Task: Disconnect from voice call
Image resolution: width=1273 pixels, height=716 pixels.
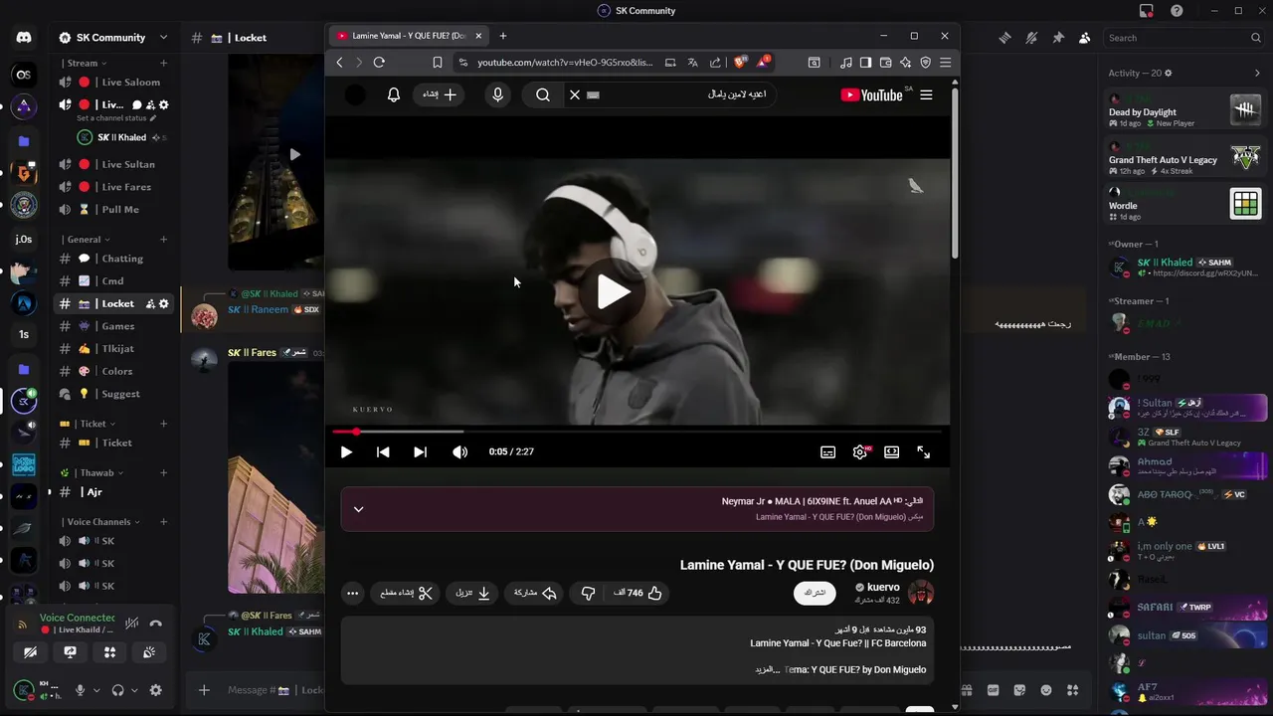Action: (156, 624)
